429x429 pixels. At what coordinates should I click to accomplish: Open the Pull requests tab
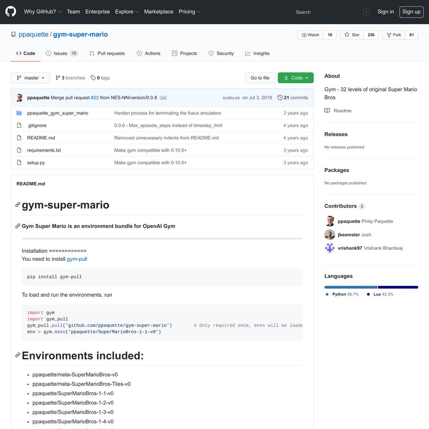(107, 53)
